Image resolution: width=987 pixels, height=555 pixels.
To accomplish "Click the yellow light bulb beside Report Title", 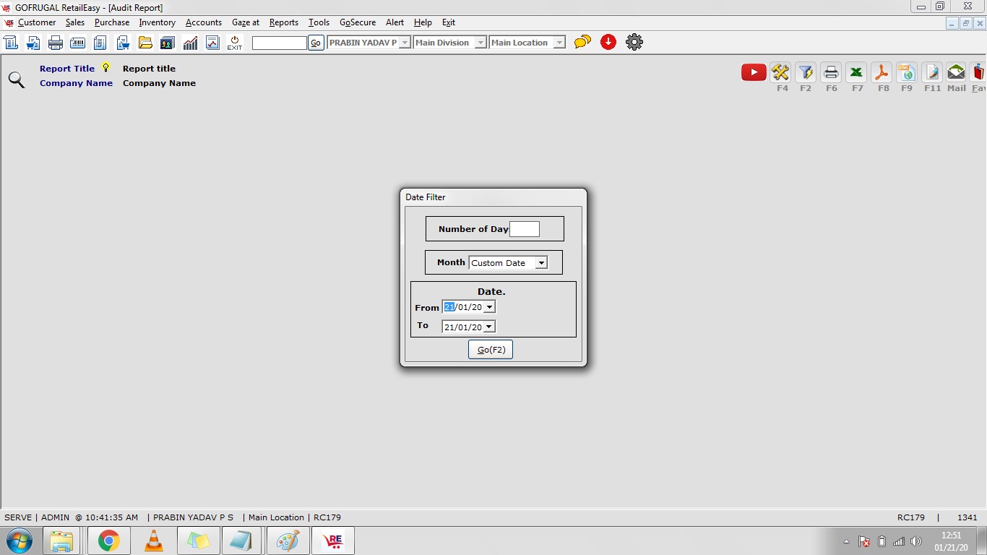I will (106, 68).
